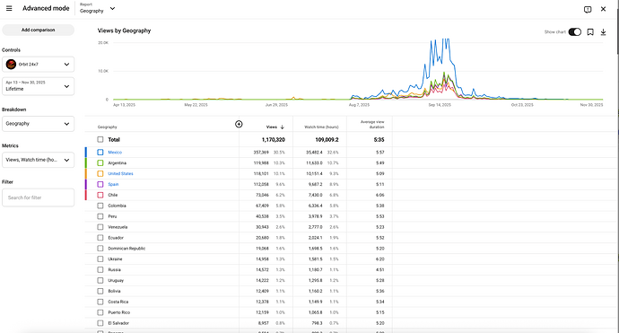This screenshot has height=333, width=619.
Task: Click the Aug 7, 2025 chart axis label
Action: tap(359, 105)
